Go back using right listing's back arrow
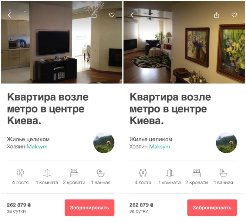 (132, 15)
